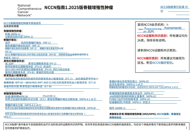Click 指南更新摘要 text
This screenshot has width=191, height=130.
[x=11, y=26]
